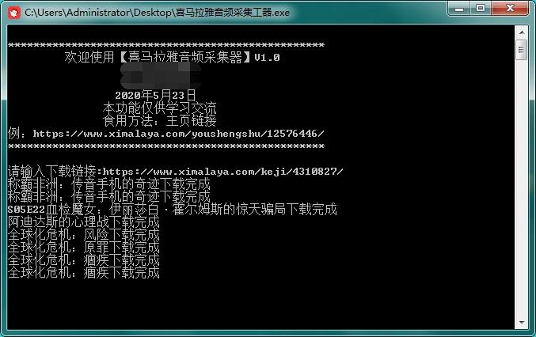Click the line 全球化危机：原罪下载完成

(x=84, y=247)
